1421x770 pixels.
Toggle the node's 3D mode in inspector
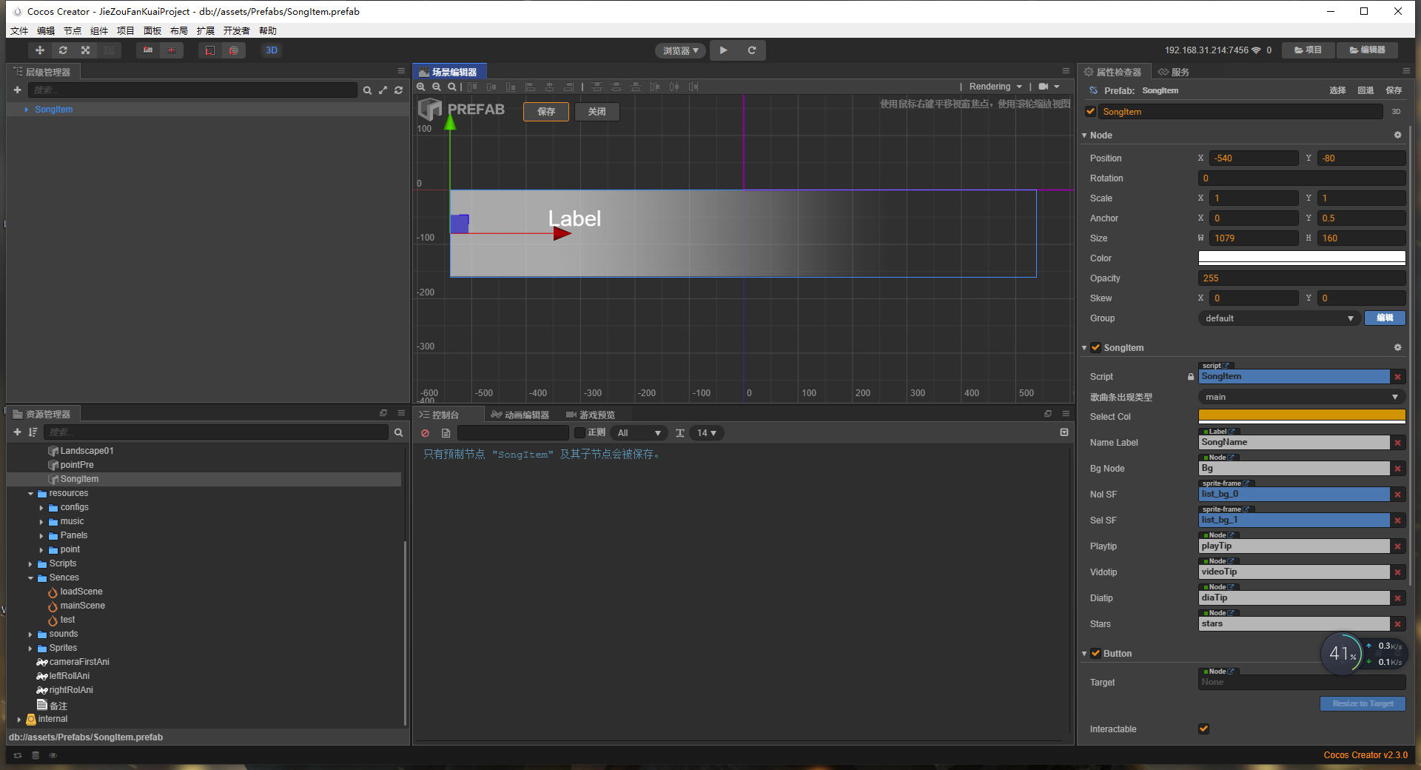tap(1396, 112)
